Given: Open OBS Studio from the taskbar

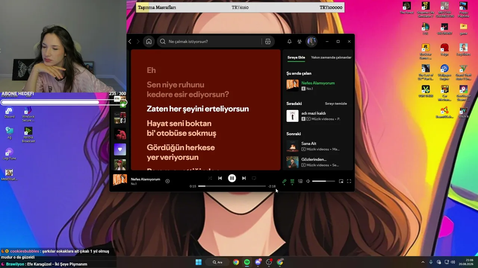Looking at the screenshot, I should click(x=269, y=262).
